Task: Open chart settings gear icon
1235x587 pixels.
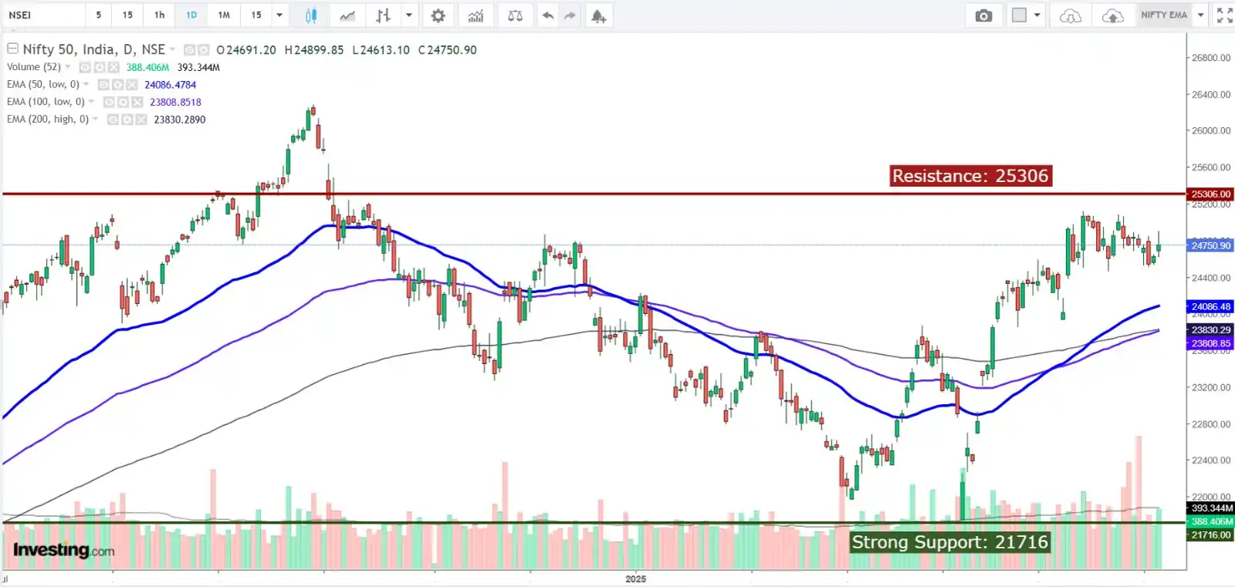Action: click(438, 15)
